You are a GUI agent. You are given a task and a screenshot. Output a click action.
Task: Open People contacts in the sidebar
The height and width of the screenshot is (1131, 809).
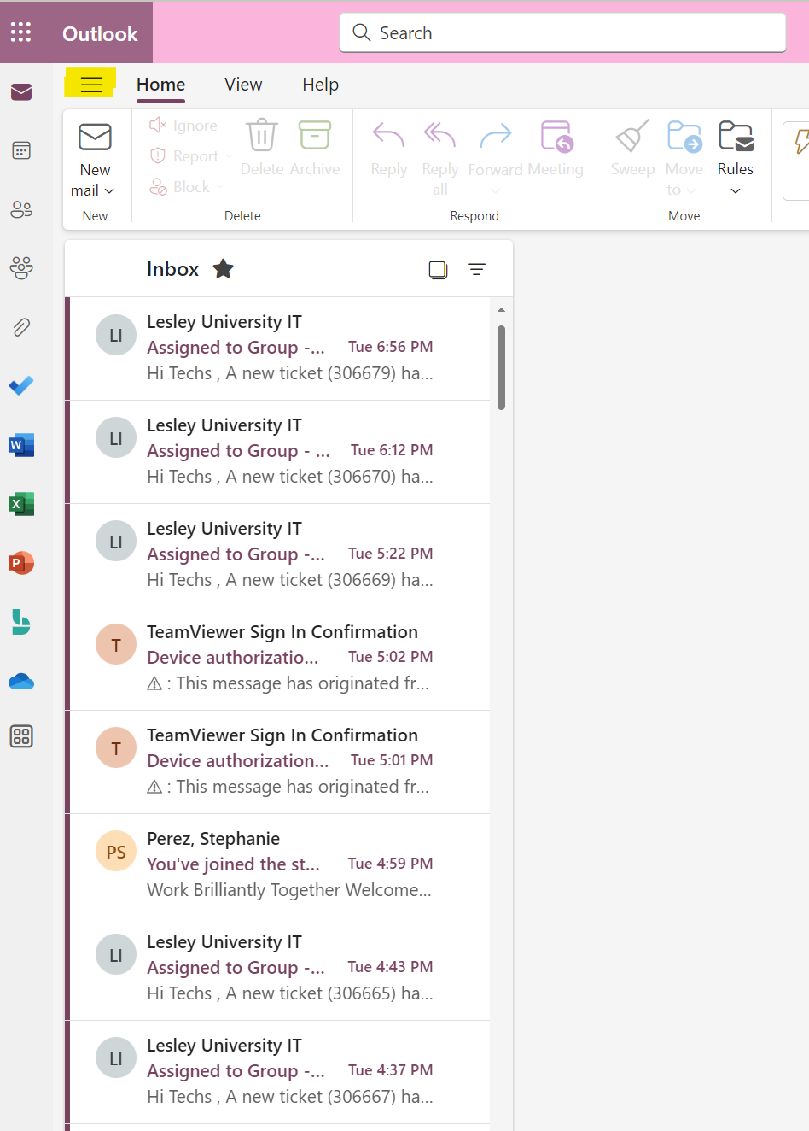point(21,209)
